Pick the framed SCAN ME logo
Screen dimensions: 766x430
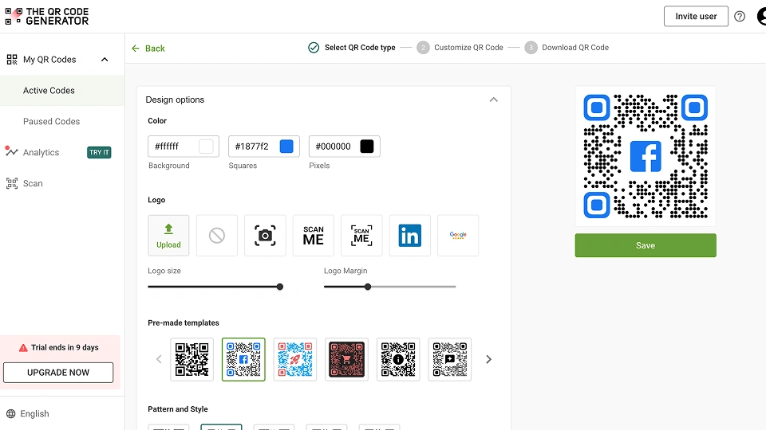(361, 235)
